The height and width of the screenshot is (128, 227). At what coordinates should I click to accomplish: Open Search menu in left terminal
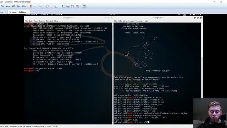coord(42,21)
